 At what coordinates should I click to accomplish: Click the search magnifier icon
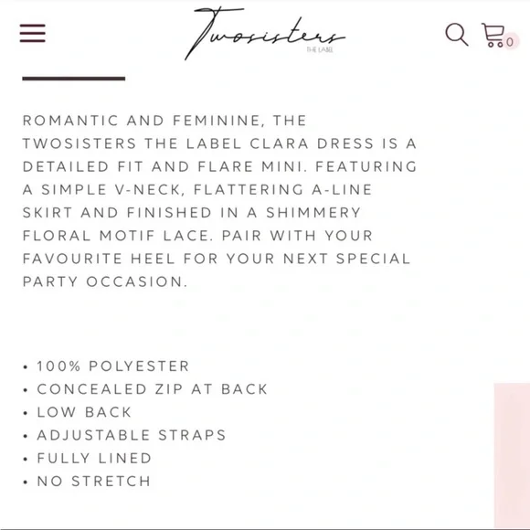457,34
